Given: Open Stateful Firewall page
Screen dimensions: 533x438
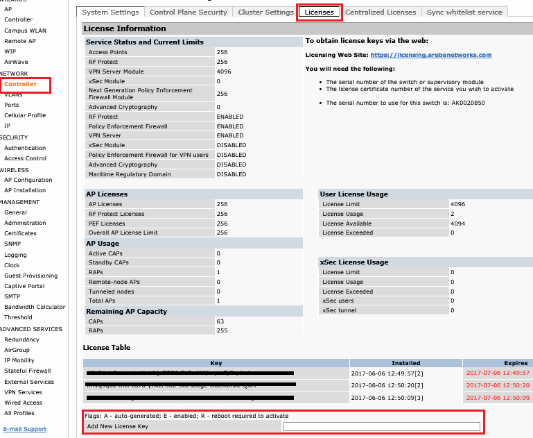Looking at the screenshot, I should point(28,371).
